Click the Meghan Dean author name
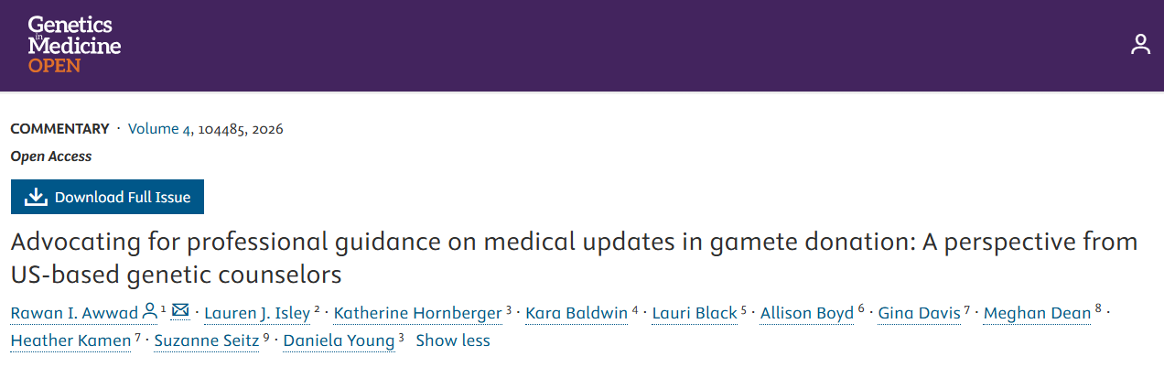The width and height of the screenshot is (1164, 367). tap(1038, 313)
